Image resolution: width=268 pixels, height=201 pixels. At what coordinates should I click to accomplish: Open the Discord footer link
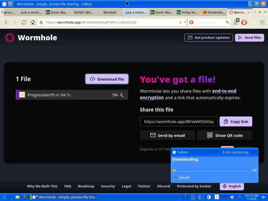click(164, 186)
